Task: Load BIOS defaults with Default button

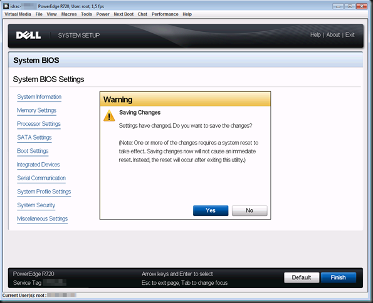Action: [x=302, y=277]
